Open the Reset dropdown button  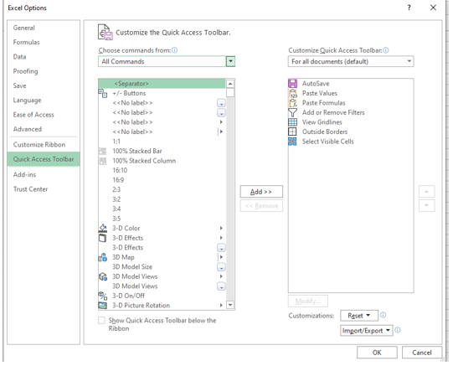[359, 316]
